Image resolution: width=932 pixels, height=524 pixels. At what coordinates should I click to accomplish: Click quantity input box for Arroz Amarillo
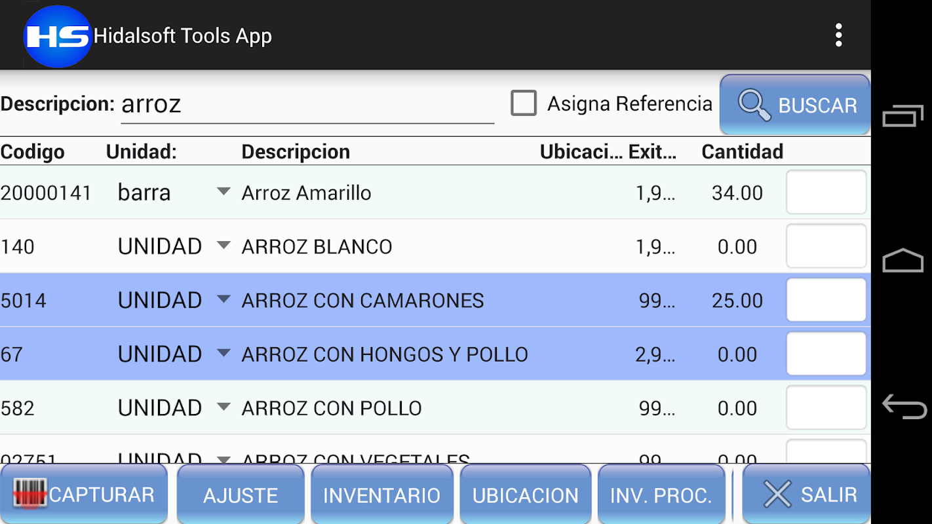(x=826, y=192)
